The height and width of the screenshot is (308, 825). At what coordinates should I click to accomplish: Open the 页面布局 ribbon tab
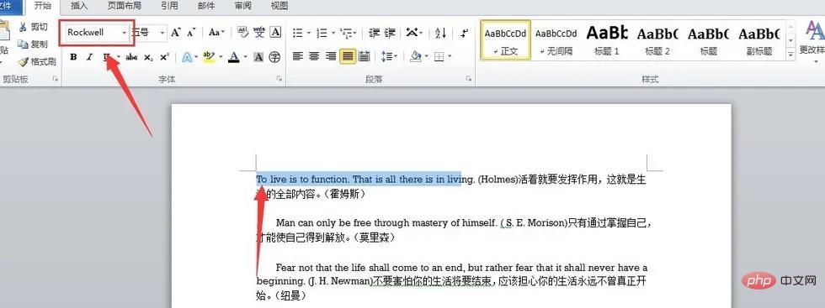[125, 7]
